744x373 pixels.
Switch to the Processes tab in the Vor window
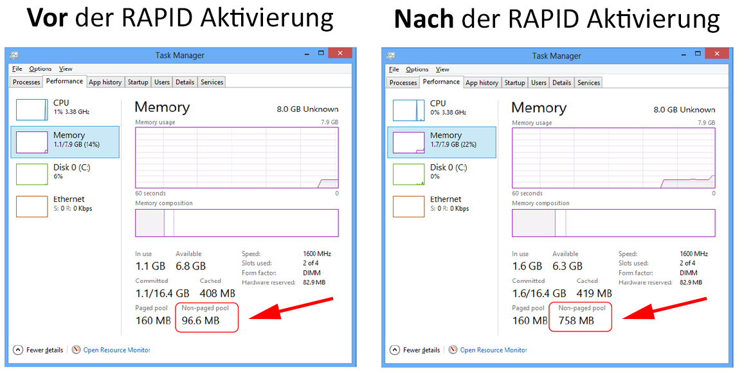(x=26, y=82)
